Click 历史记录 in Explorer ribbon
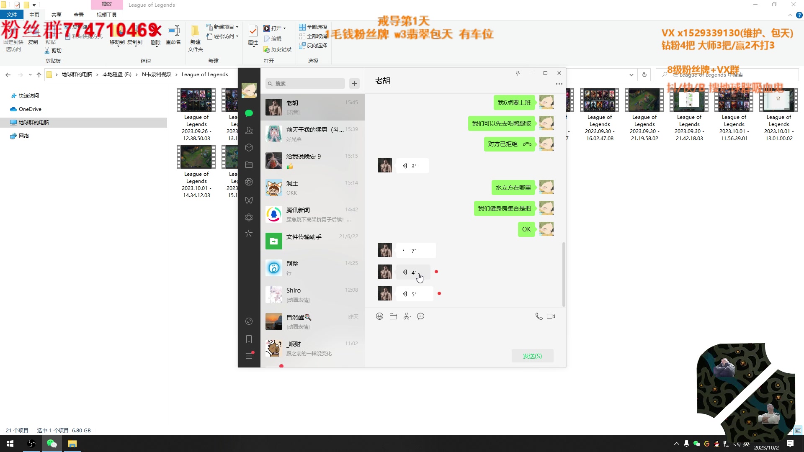This screenshot has width=804, height=452. (x=277, y=49)
